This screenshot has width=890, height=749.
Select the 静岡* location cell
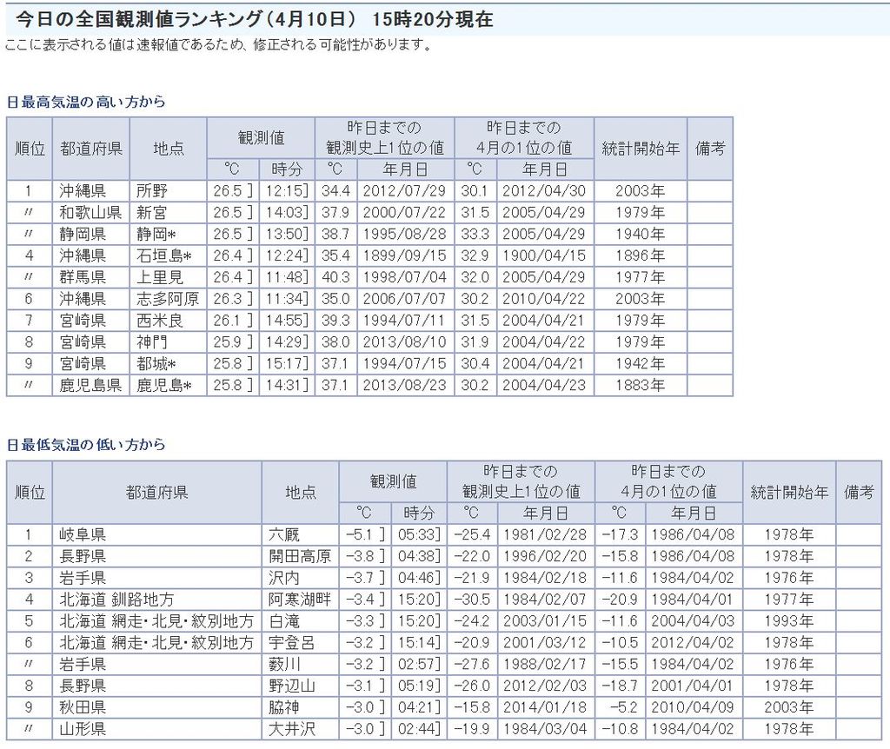[x=157, y=235]
